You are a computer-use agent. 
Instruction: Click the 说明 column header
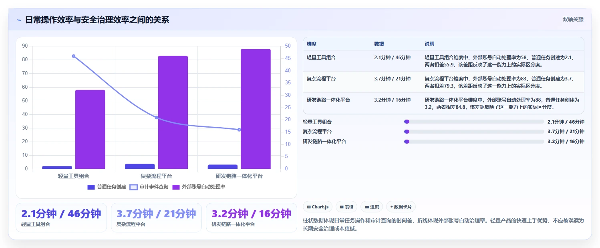point(429,44)
